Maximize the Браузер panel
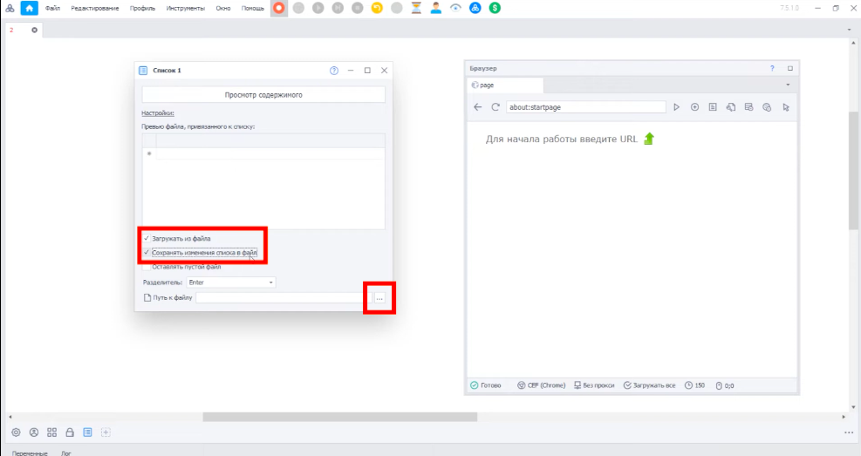 [790, 69]
